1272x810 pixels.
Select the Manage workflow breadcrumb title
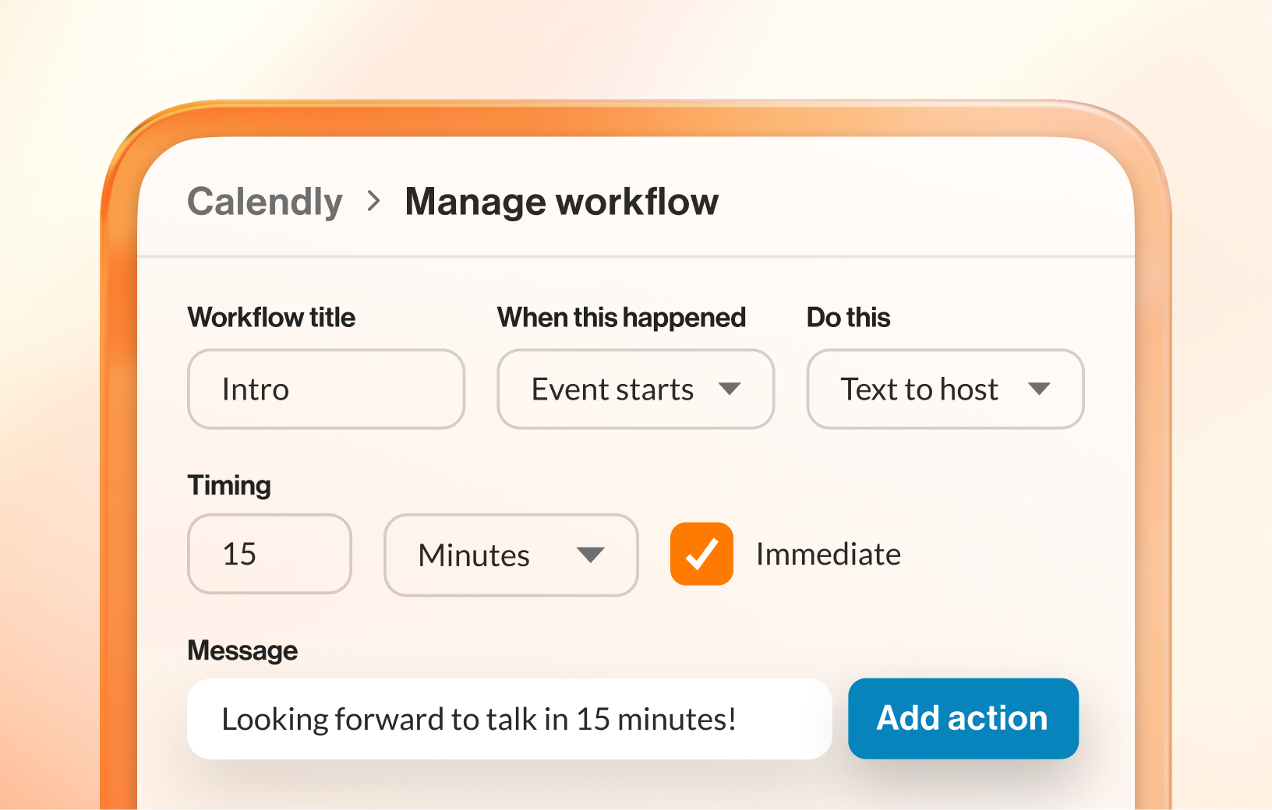coord(561,202)
